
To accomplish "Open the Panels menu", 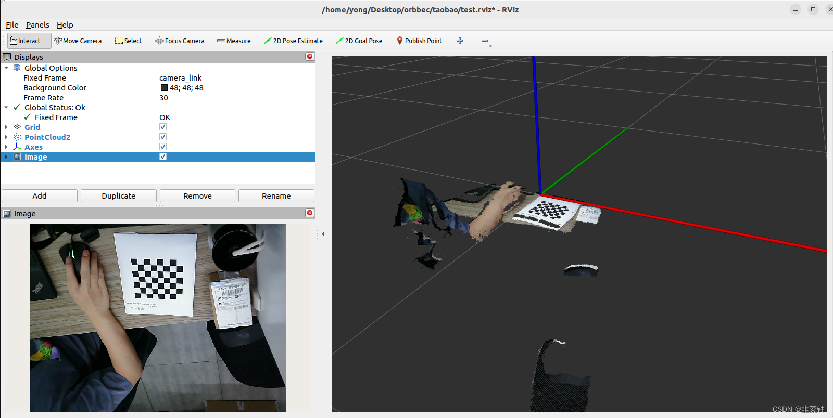I will tap(37, 24).
